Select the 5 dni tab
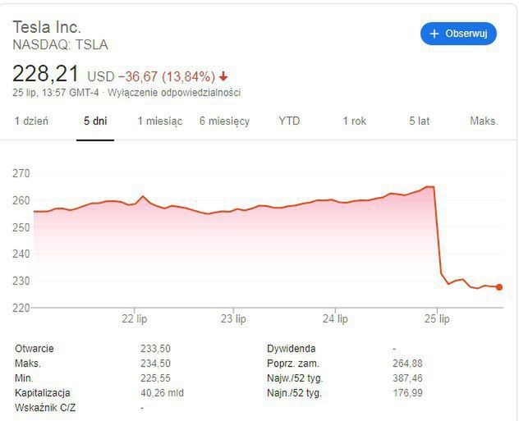The height and width of the screenshot is (421, 519). point(95,121)
